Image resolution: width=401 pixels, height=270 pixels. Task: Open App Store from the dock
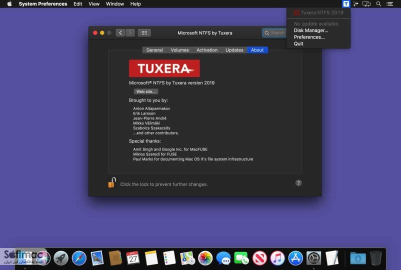tap(295, 258)
